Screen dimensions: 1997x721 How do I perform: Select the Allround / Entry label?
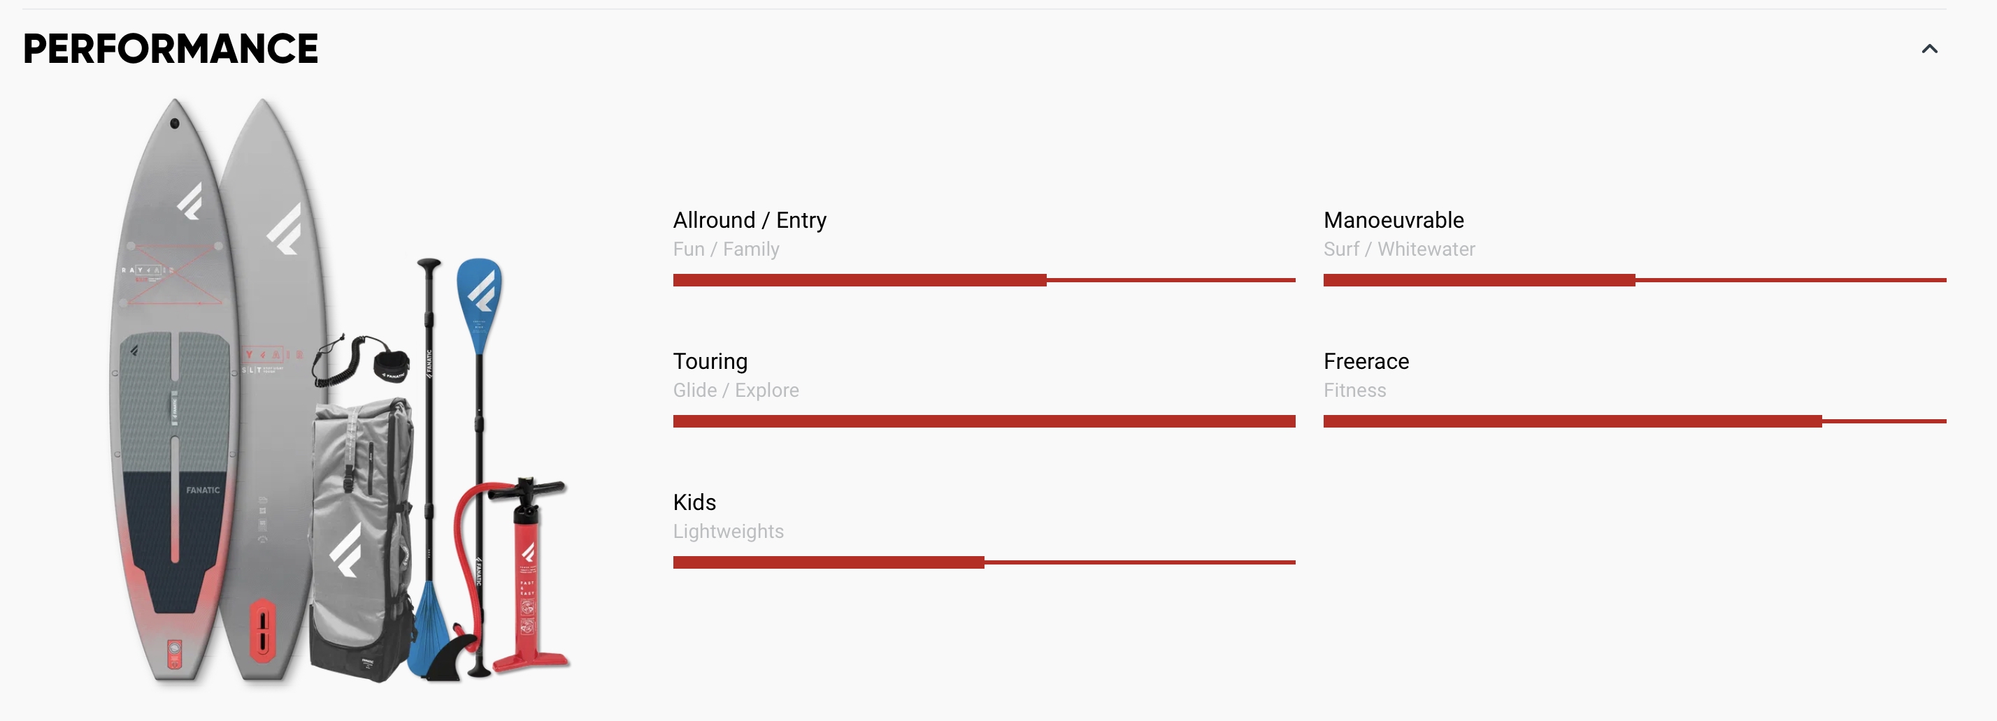pos(750,220)
